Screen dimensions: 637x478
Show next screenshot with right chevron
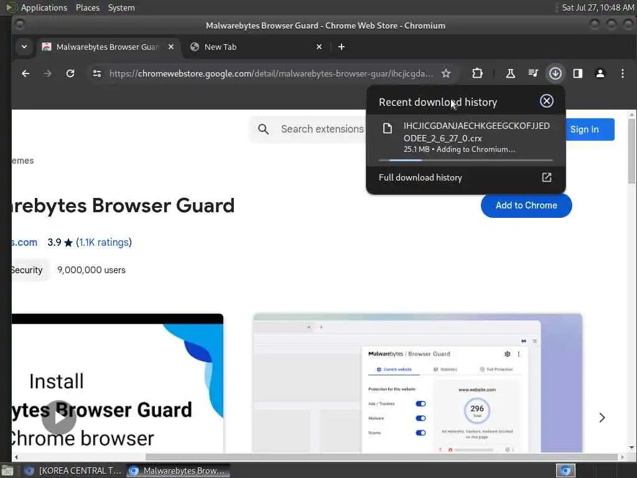point(602,418)
